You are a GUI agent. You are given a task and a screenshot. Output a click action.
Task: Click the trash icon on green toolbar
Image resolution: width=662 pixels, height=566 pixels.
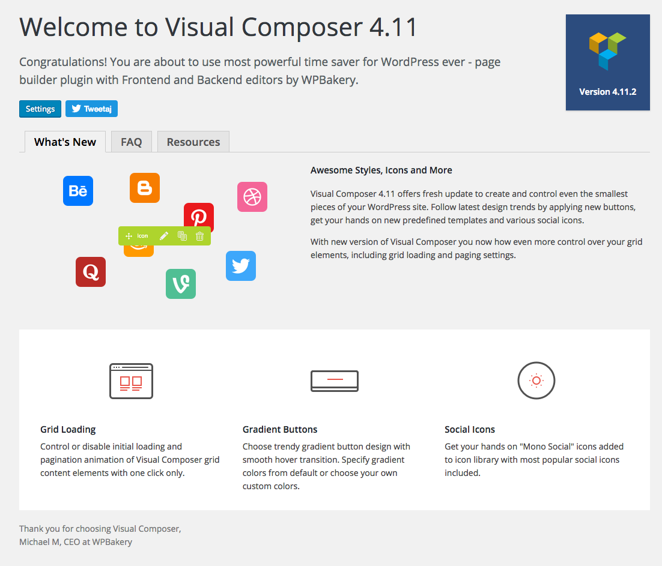coord(199,236)
